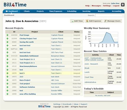Click the John Doe name link
Screen dimensions: 127x110
tap(115, 3)
